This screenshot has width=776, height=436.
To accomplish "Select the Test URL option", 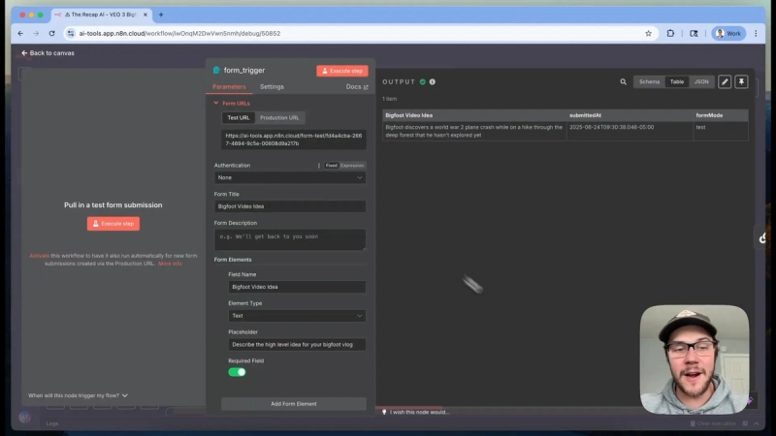I will tap(238, 117).
